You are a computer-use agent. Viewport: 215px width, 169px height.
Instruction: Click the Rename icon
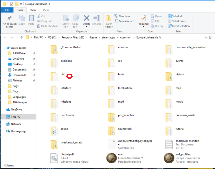97,18
